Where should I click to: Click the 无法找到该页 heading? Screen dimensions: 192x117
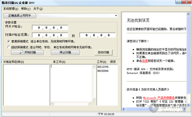click(x=138, y=20)
